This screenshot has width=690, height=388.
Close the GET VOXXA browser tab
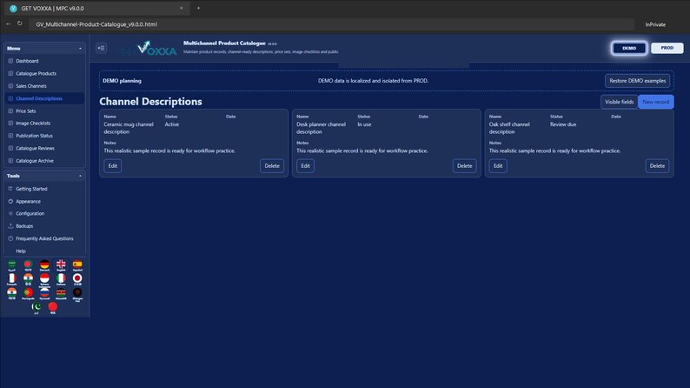(181, 8)
